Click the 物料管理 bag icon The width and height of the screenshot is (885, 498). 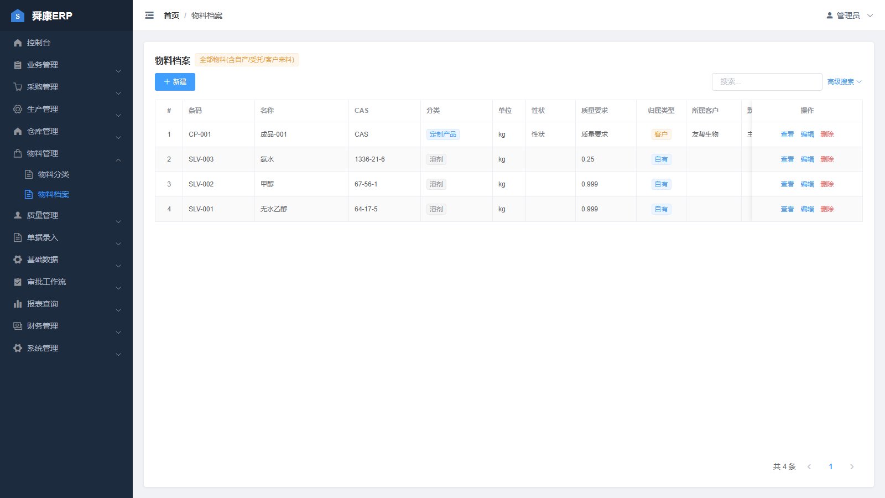tap(18, 153)
